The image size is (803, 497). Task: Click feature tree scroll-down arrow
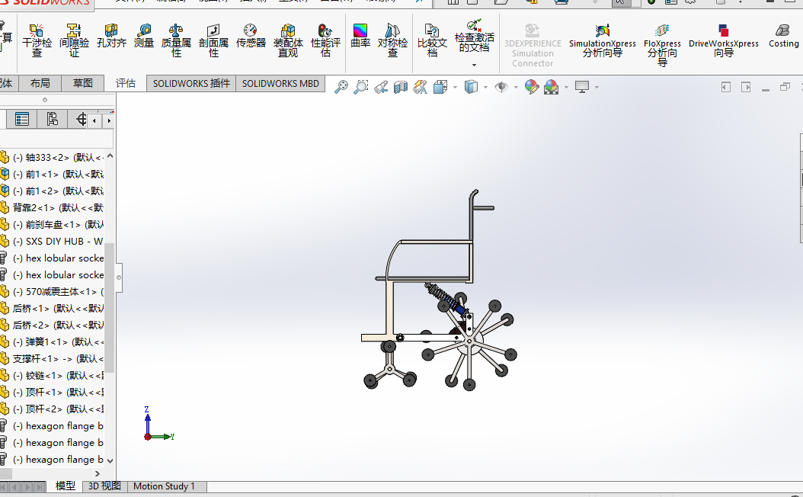(110, 460)
